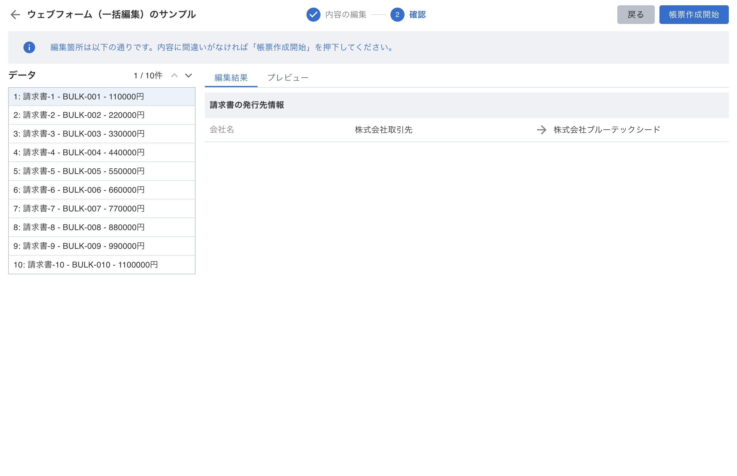Select data row 請求書-10 BULK-010
The image size is (737, 476).
102,265
